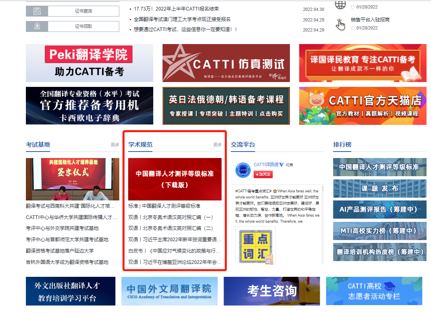The width and height of the screenshot is (431, 314).
Task: Open news 全国翻译考试澳门理工大学考点现正接受报名
Action: point(182,19)
